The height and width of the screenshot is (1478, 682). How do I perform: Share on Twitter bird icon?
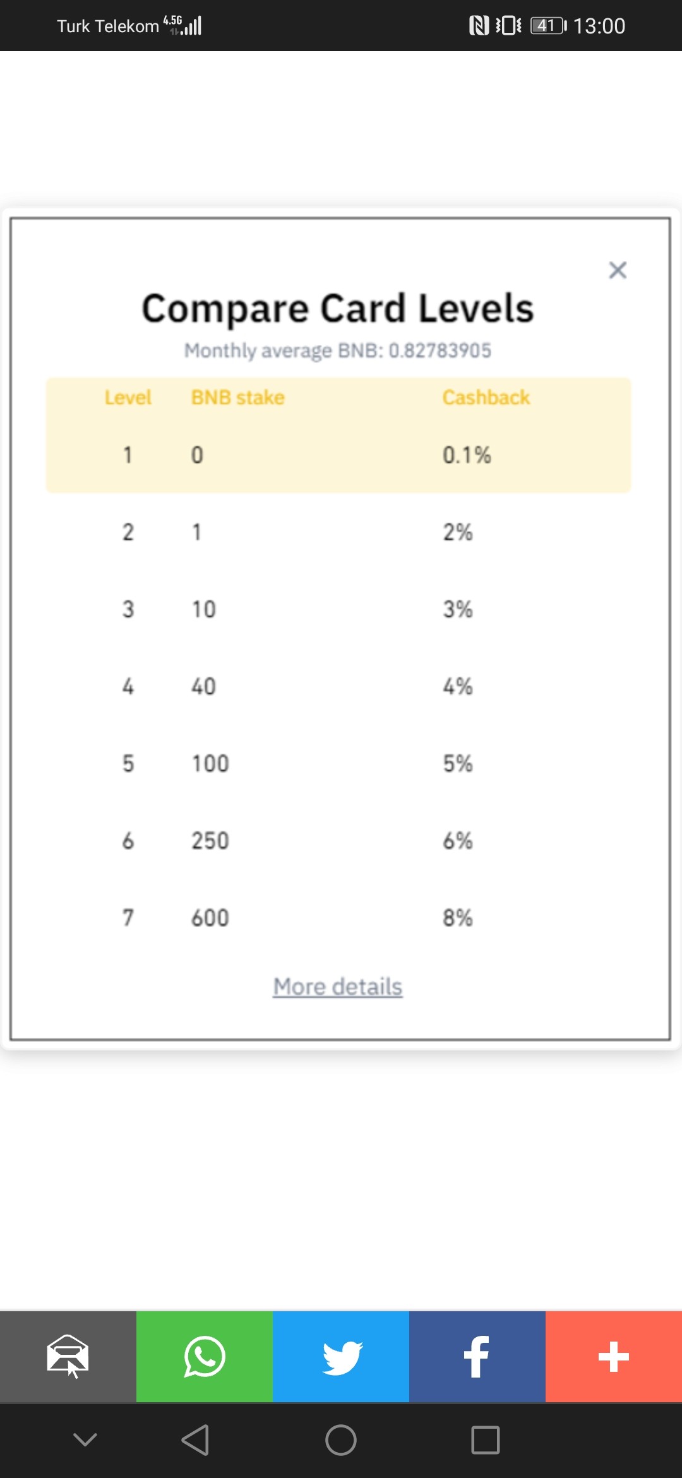point(341,1357)
